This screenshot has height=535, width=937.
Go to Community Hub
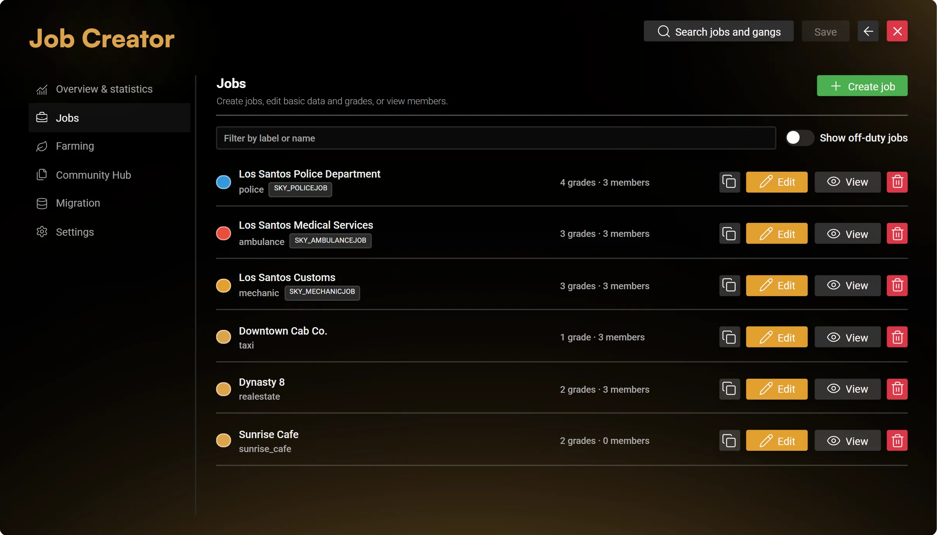click(x=109, y=175)
